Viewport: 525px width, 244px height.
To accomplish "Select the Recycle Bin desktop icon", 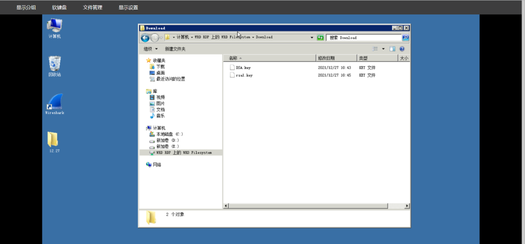I will pyautogui.click(x=55, y=66).
